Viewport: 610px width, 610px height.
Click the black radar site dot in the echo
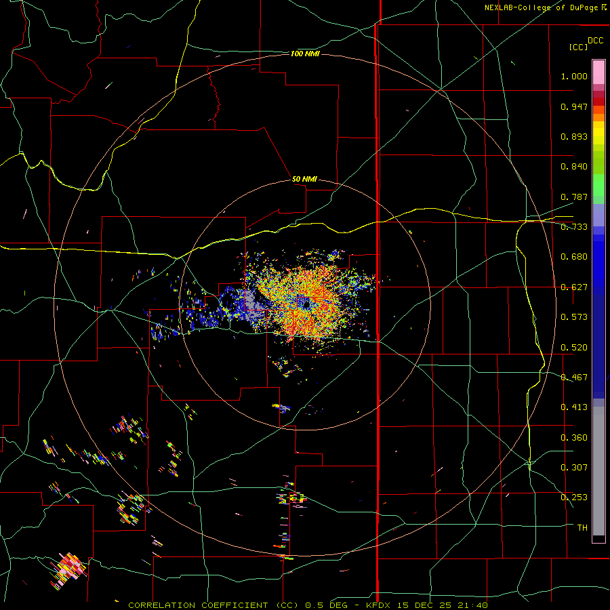(306, 304)
